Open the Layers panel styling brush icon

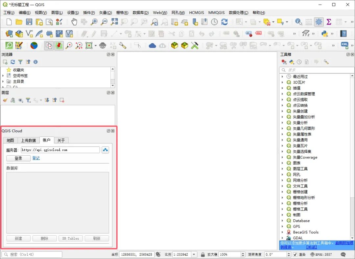[5, 100]
